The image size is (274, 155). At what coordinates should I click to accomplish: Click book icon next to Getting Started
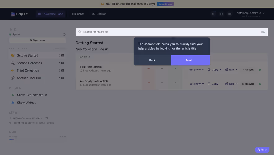[x=63, y=55]
